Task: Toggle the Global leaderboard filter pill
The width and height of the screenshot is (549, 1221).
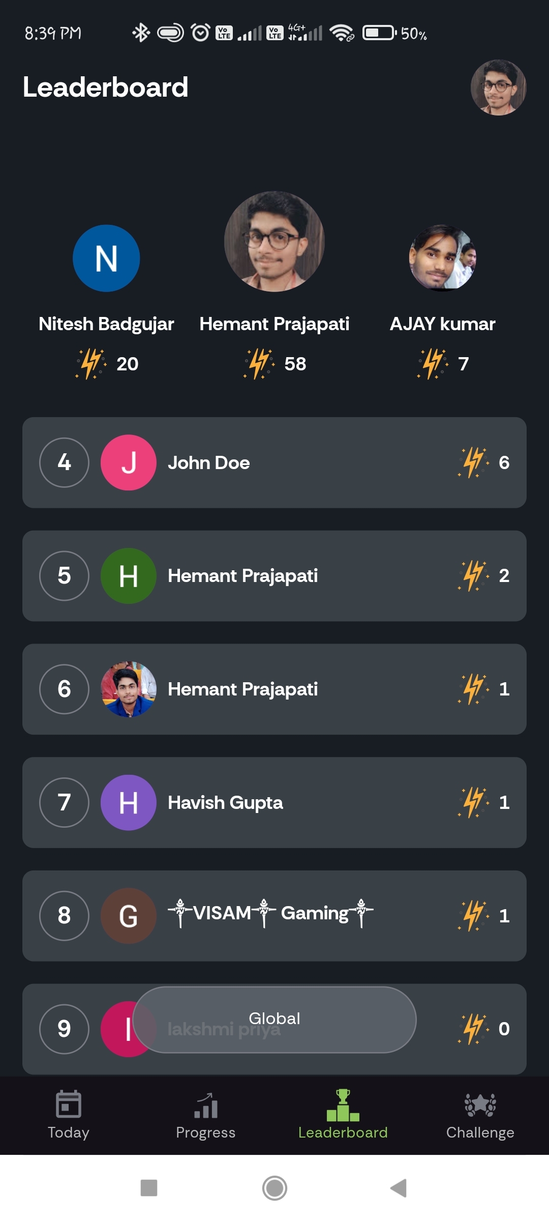Action: click(274, 1019)
